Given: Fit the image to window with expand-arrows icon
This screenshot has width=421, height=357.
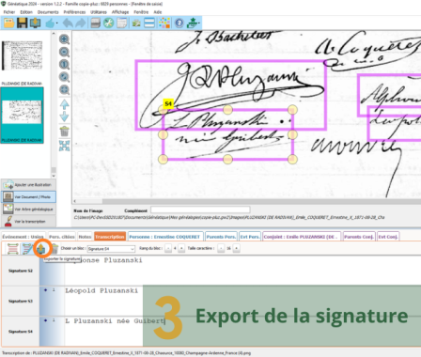Looking at the screenshot, I should click(x=64, y=146).
